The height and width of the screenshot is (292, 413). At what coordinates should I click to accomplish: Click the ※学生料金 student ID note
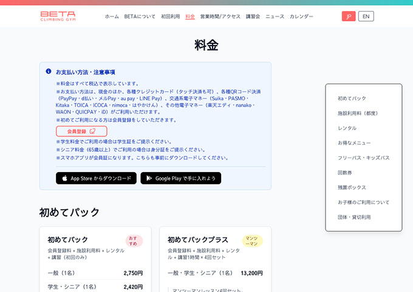pos(114,142)
